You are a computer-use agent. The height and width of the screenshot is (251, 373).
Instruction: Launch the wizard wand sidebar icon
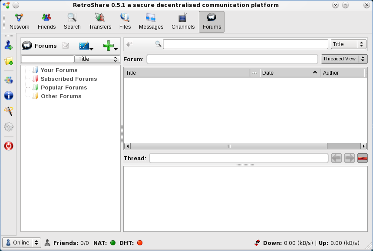point(9,111)
